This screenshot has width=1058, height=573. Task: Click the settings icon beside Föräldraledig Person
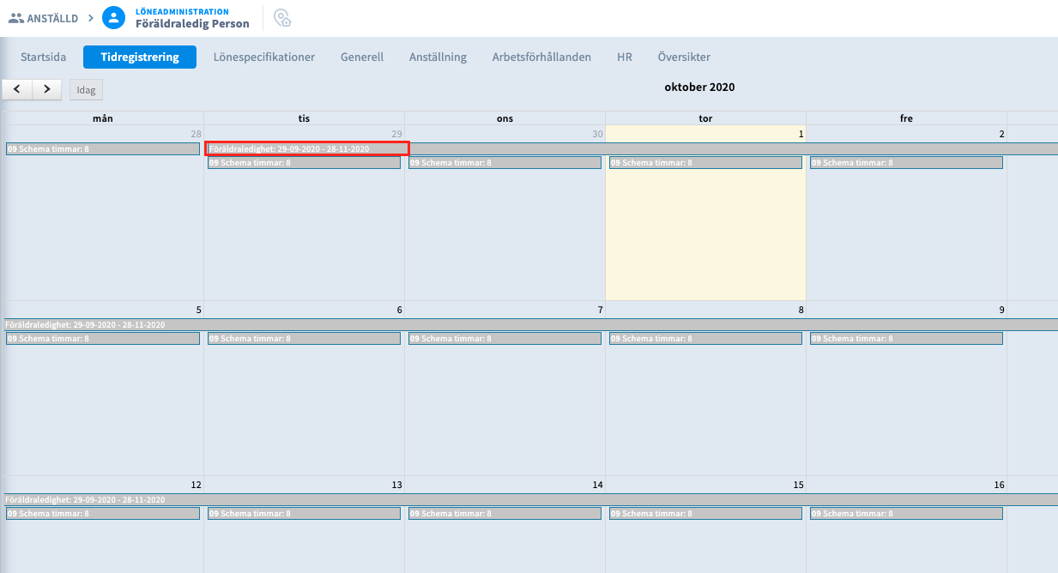pos(282,17)
